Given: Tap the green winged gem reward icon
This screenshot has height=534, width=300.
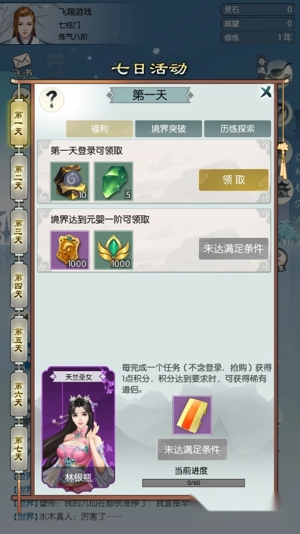Looking at the screenshot, I should point(113,250).
